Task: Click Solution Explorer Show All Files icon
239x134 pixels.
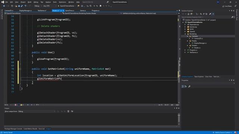Action: click(207, 14)
